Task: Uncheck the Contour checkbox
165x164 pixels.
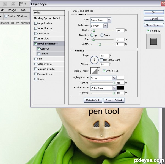Action: (38, 49)
